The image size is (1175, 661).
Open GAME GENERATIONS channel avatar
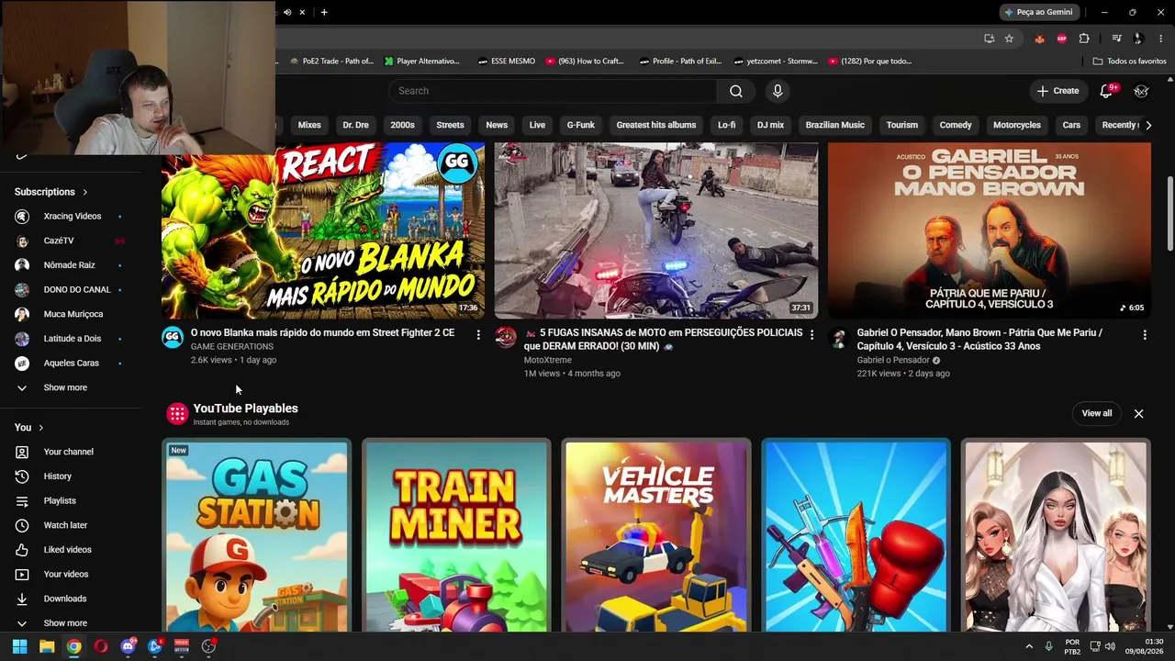point(173,337)
